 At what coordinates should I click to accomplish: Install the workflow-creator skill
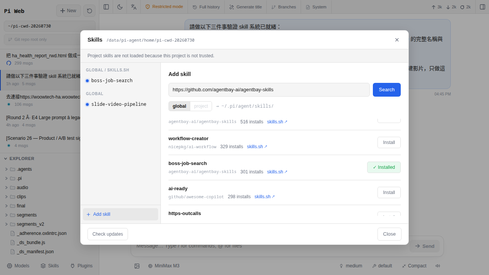(389, 142)
